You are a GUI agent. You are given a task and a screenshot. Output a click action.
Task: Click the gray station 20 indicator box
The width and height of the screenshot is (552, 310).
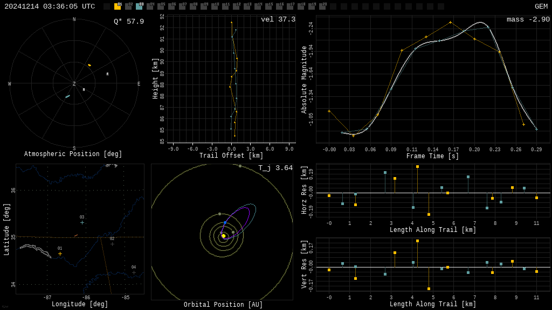tap(322, 6)
